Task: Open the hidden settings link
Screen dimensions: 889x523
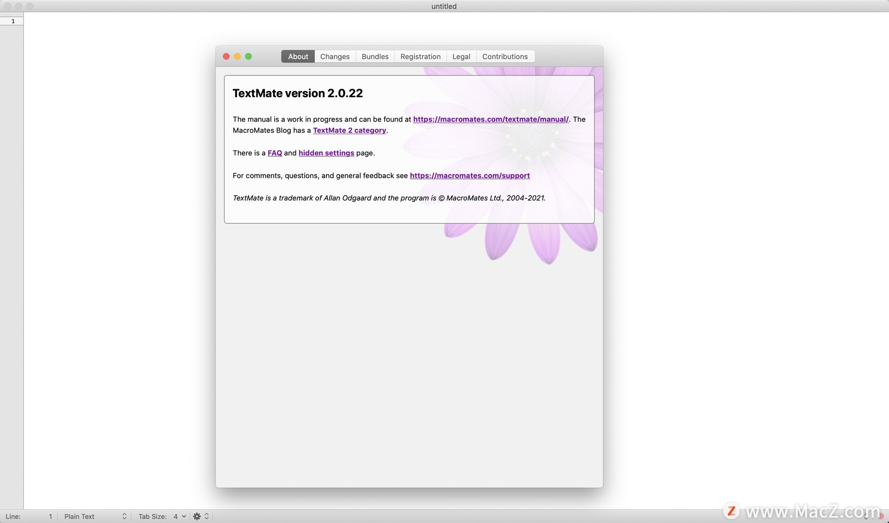Action: [326, 153]
